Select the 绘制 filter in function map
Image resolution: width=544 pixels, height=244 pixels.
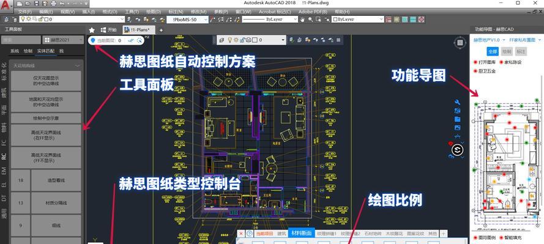point(507,51)
